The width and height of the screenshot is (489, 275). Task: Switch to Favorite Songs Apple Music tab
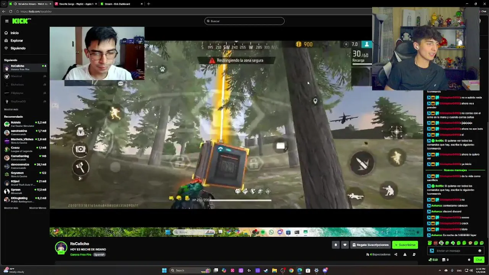click(75, 4)
